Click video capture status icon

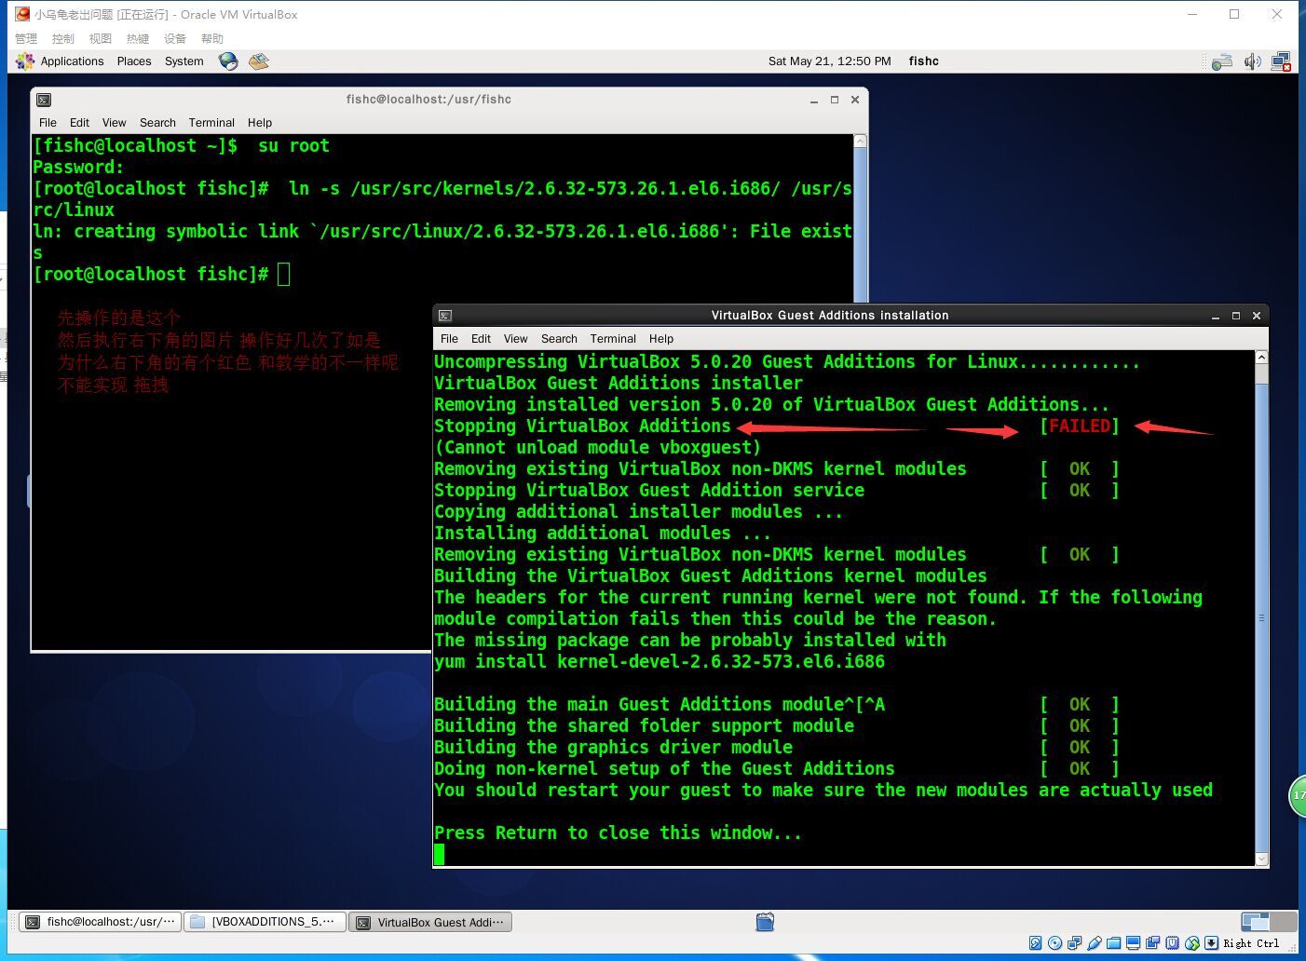point(1152,943)
